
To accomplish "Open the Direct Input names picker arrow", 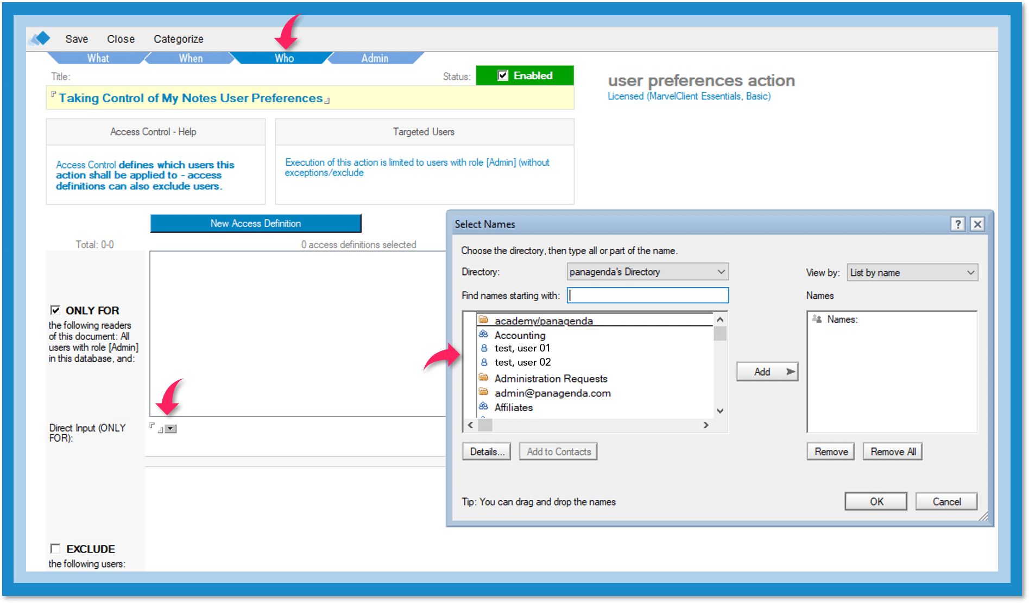I will [171, 429].
